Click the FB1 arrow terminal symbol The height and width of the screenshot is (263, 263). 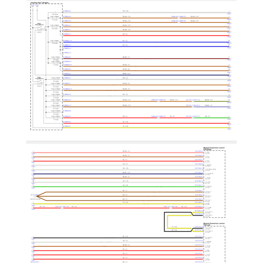[x=33, y=10]
